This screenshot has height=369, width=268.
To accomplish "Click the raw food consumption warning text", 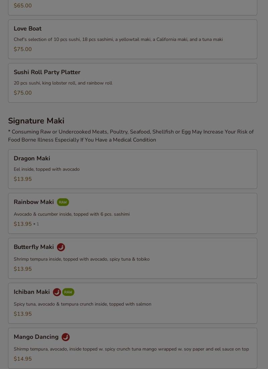I will pyautogui.click(x=131, y=136).
